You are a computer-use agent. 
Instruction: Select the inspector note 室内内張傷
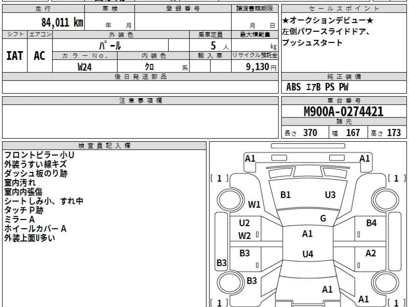click(23, 192)
